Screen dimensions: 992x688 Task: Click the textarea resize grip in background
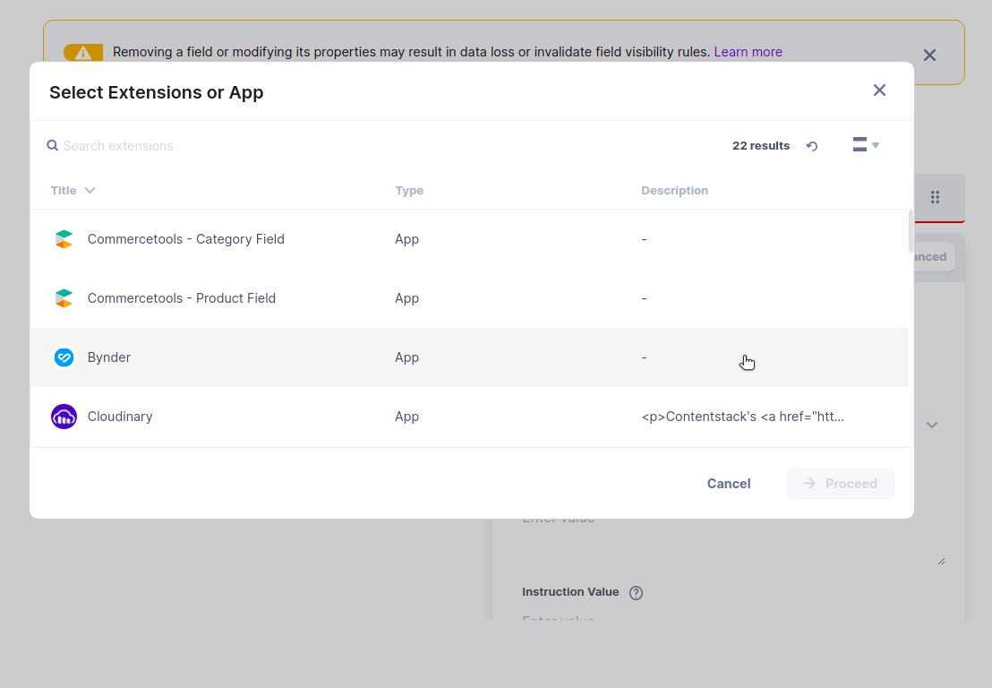941,561
